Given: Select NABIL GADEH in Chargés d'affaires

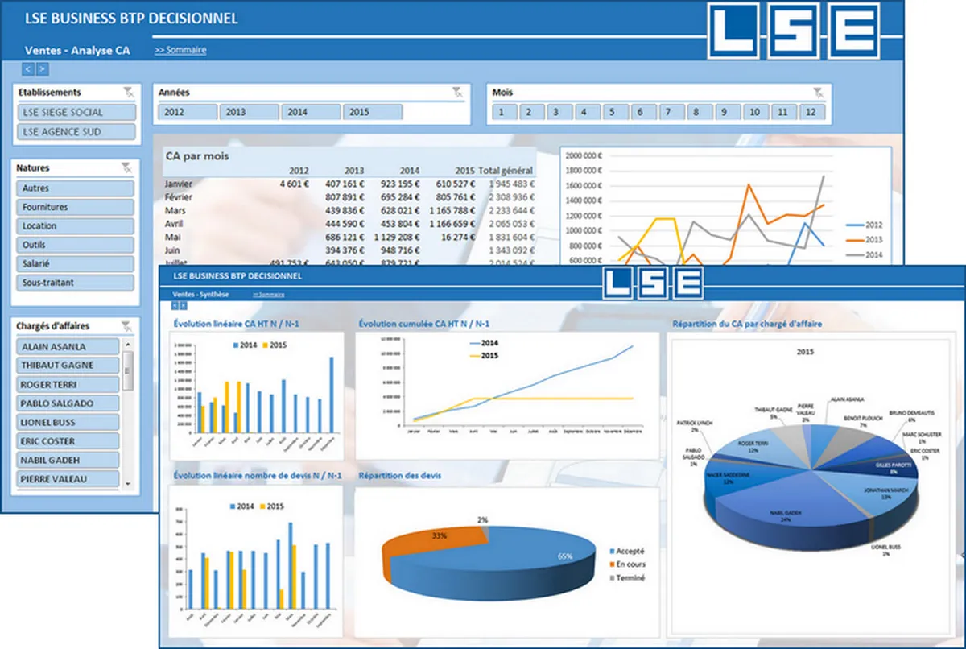Looking at the screenshot, I should (68, 460).
